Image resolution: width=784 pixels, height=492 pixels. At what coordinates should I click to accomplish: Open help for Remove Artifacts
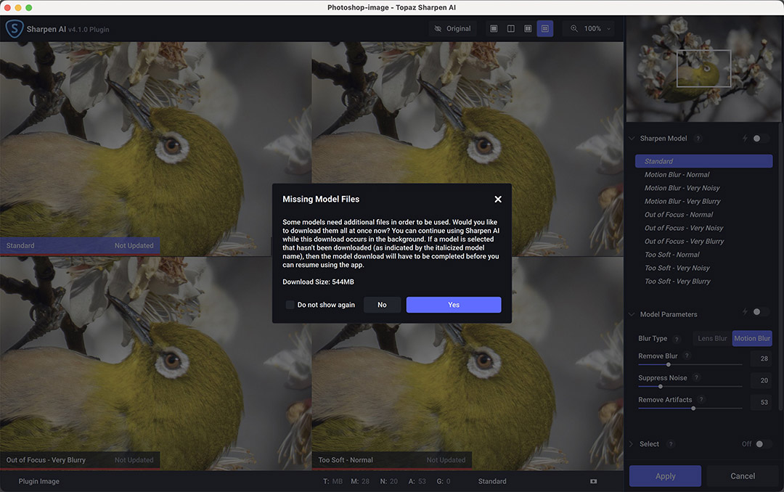click(x=701, y=400)
